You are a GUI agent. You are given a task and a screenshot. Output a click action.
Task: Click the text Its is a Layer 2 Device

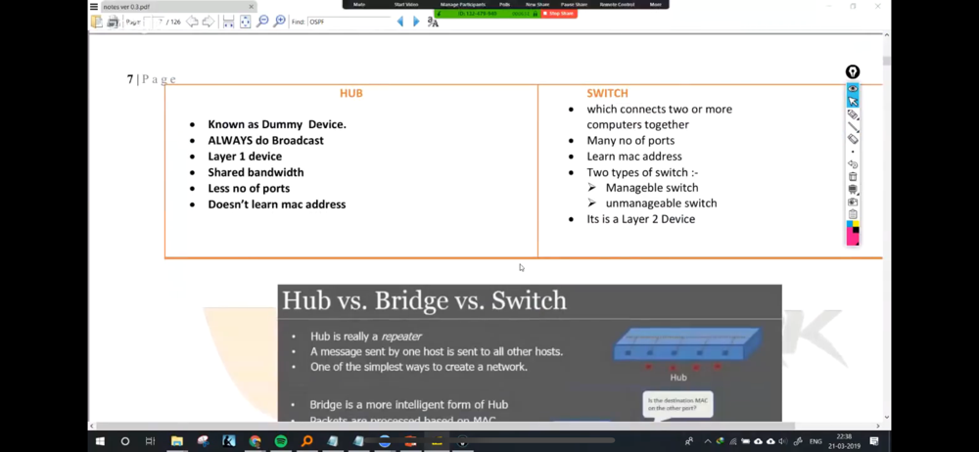(640, 219)
